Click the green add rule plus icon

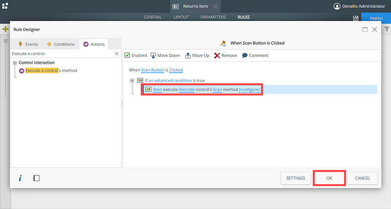coord(5,29)
